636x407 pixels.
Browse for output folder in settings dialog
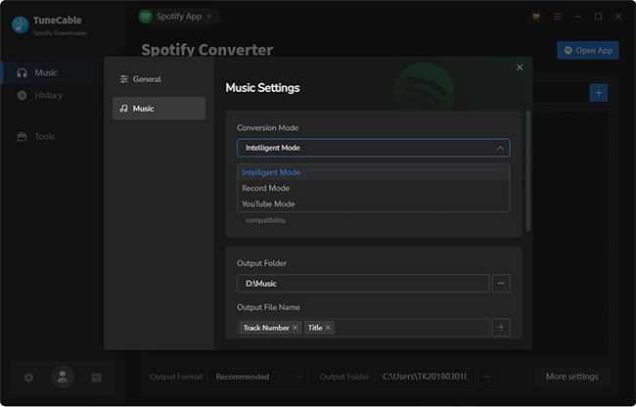point(501,284)
